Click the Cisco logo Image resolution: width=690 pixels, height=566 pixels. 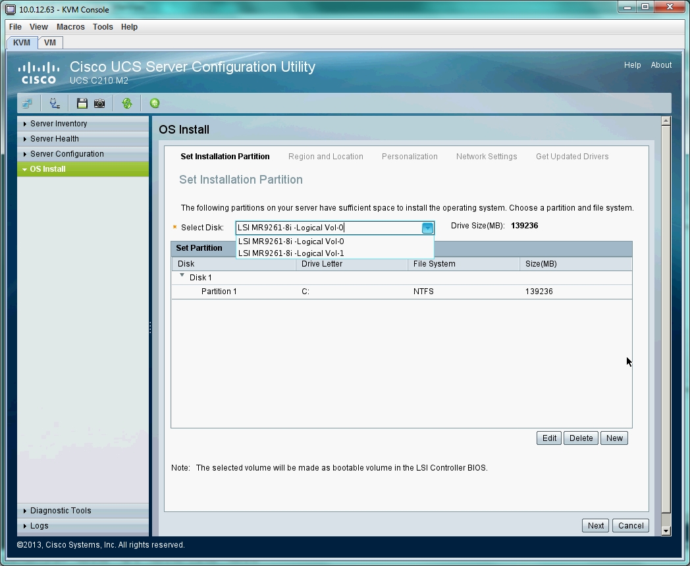[x=39, y=73]
